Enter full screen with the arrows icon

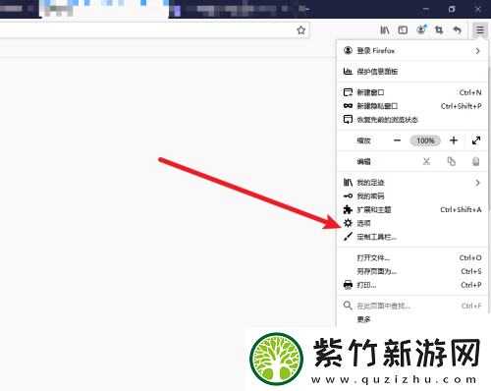[476, 140]
